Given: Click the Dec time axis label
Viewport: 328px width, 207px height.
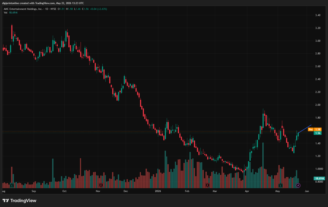Looking at the screenshot, I should click(126, 191).
